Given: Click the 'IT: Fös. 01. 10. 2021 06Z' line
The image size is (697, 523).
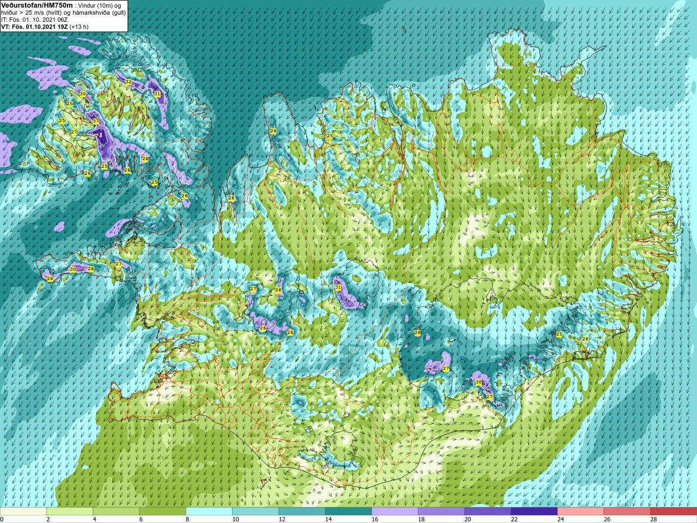Looking at the screenshot, I should click(35, 20).
